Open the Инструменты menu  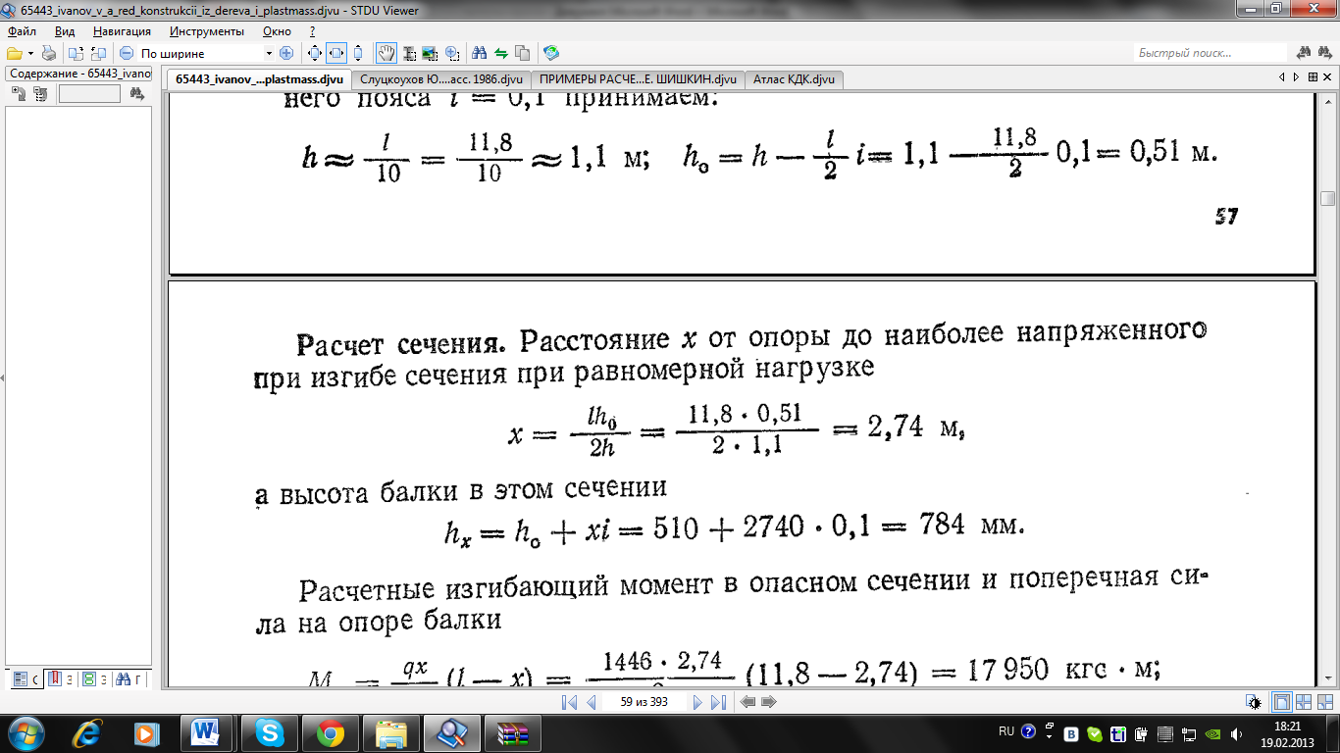207,31
